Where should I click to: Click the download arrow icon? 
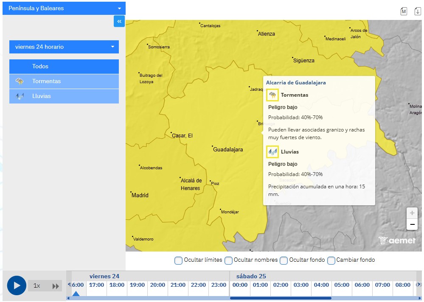[418, 11]
